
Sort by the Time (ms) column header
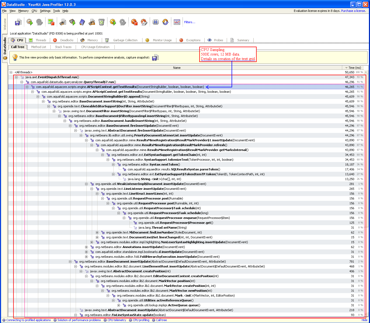coord(352,68)
